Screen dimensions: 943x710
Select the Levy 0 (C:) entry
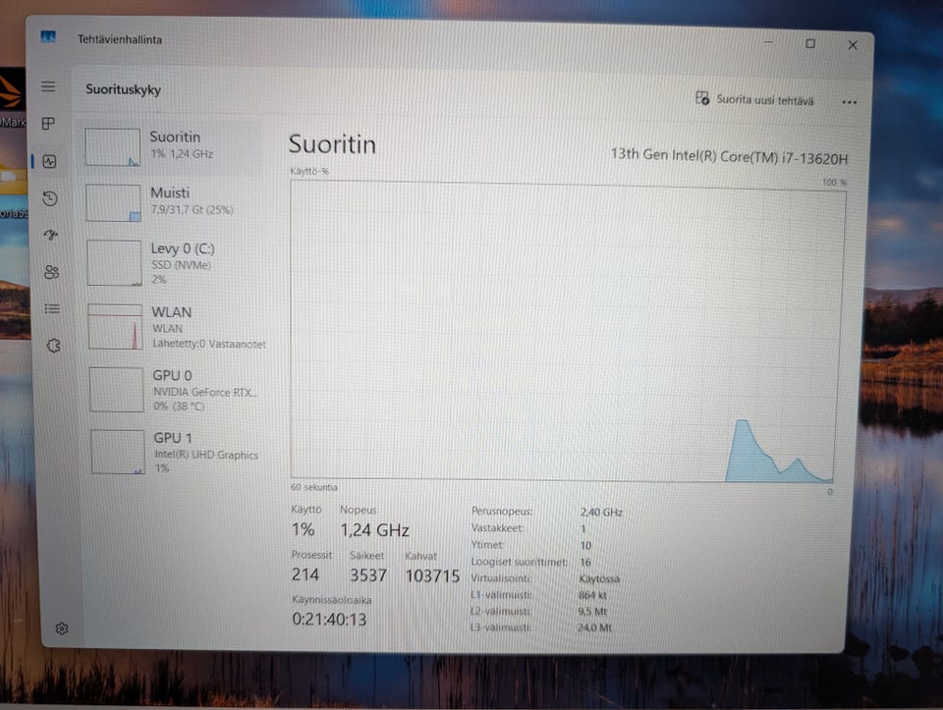(175, 263)
